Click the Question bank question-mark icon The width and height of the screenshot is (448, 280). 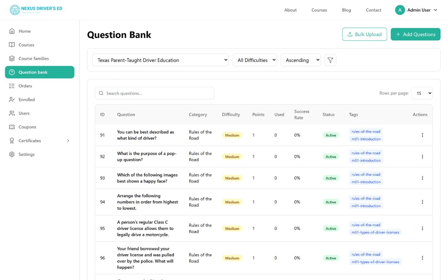click(12, 72)
